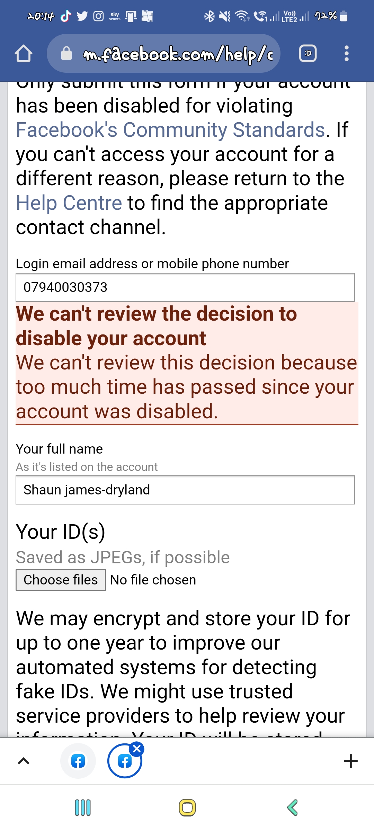The height and width of the screenshot is (831, 374).
Task: Open the browser three-dot overflow menu
Action: pos(346,53)
